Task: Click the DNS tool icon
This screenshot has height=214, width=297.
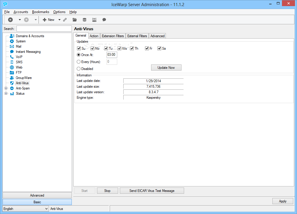Action: coord(94,19)
